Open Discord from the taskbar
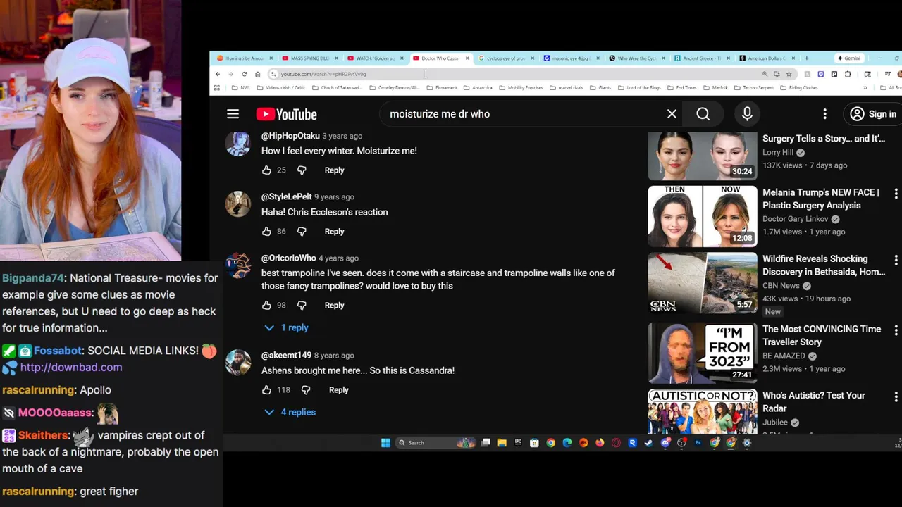 [x=665, y=443]
